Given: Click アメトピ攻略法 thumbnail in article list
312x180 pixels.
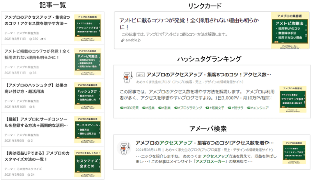Looking at the screenshot, I should [87, 62].
